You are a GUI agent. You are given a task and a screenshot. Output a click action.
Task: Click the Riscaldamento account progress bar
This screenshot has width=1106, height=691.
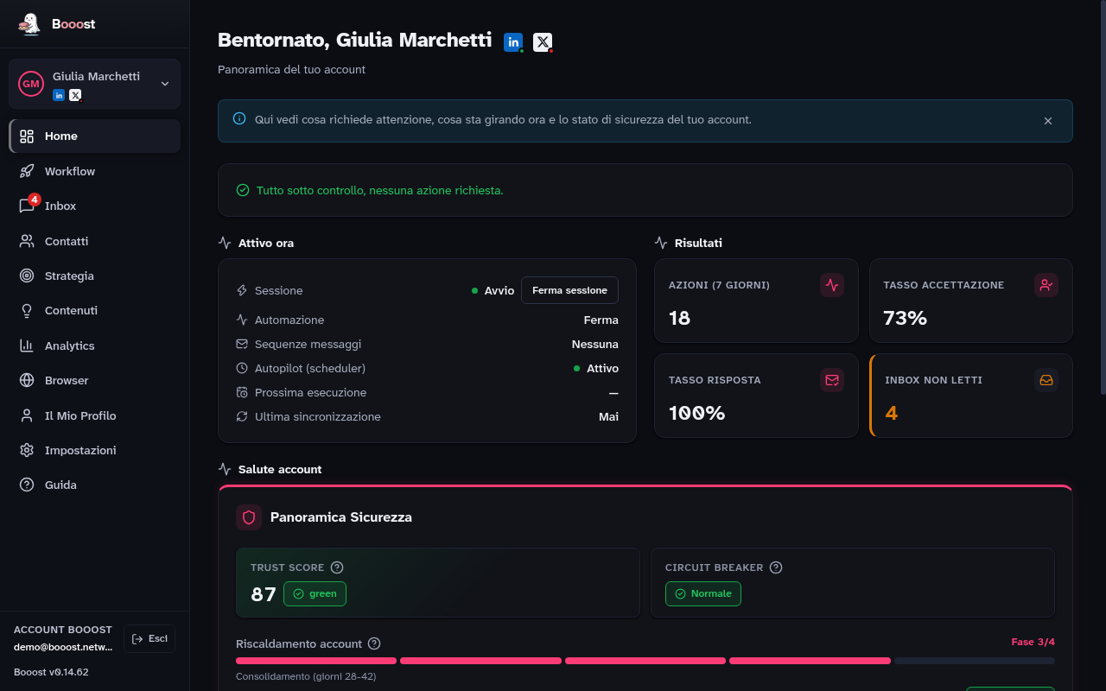pyautogui.click(x=645, y=661)
